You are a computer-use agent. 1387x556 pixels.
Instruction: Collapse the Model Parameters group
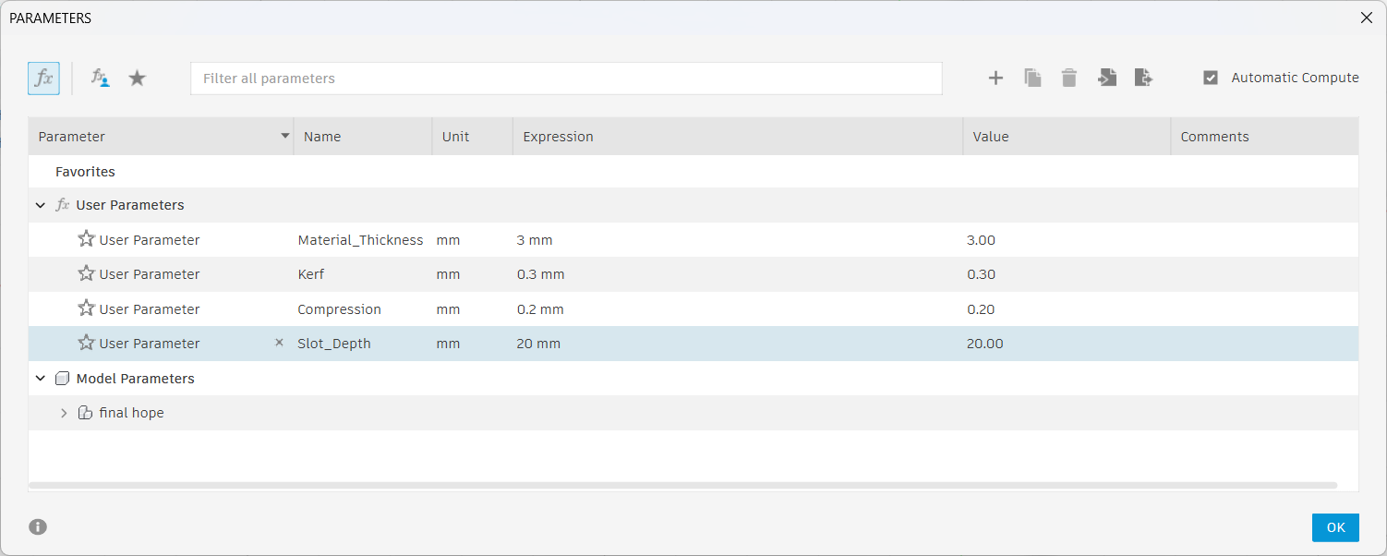pos(41,378)
